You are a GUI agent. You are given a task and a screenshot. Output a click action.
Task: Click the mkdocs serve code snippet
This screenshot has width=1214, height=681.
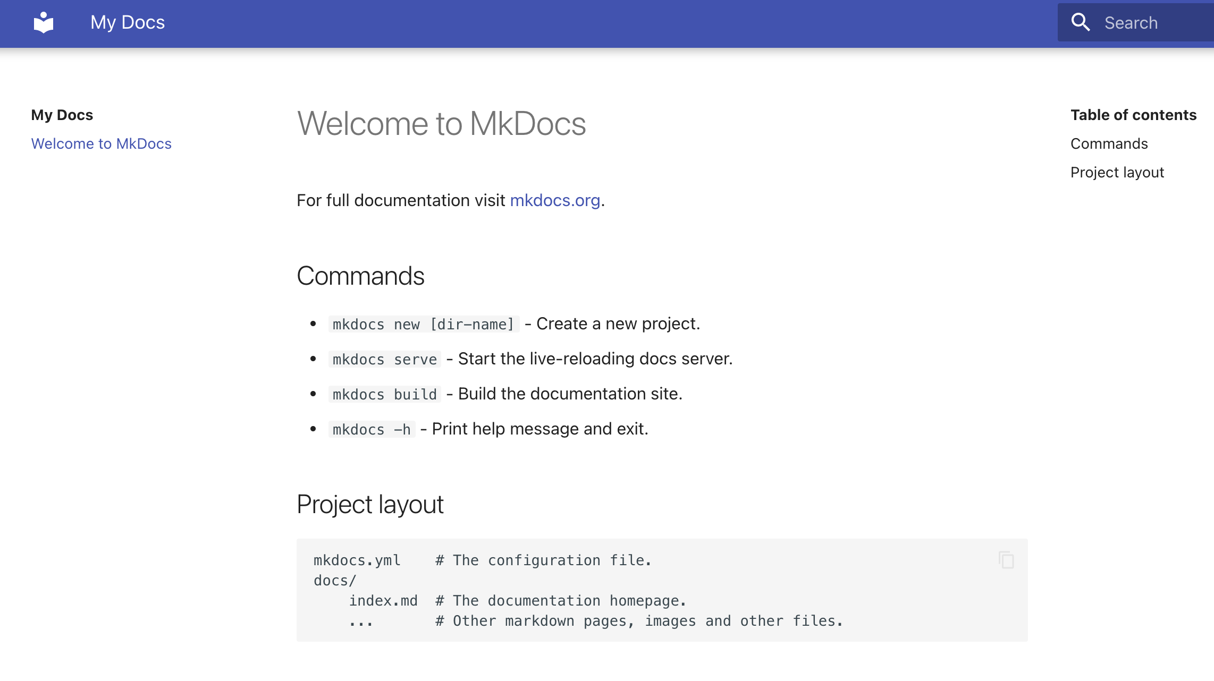click(384, 359)
